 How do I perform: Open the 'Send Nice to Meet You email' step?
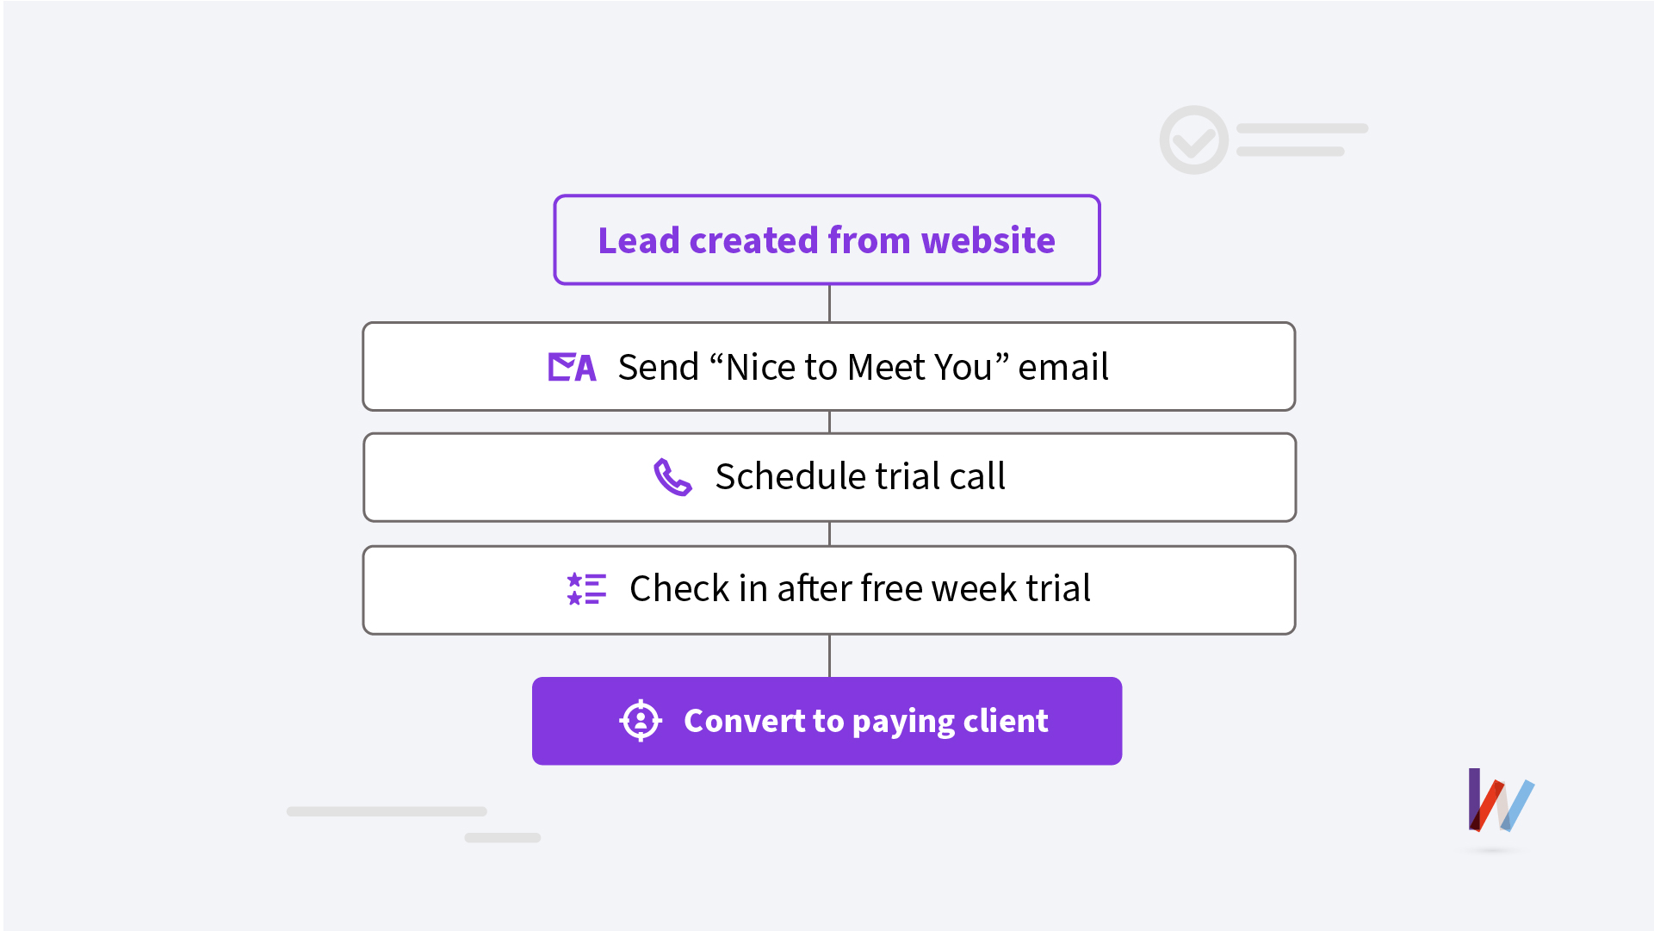[828, 367]
